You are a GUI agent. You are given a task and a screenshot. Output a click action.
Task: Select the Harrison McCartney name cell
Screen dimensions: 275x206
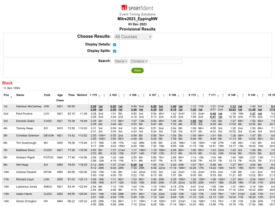[x=29, y=106]
